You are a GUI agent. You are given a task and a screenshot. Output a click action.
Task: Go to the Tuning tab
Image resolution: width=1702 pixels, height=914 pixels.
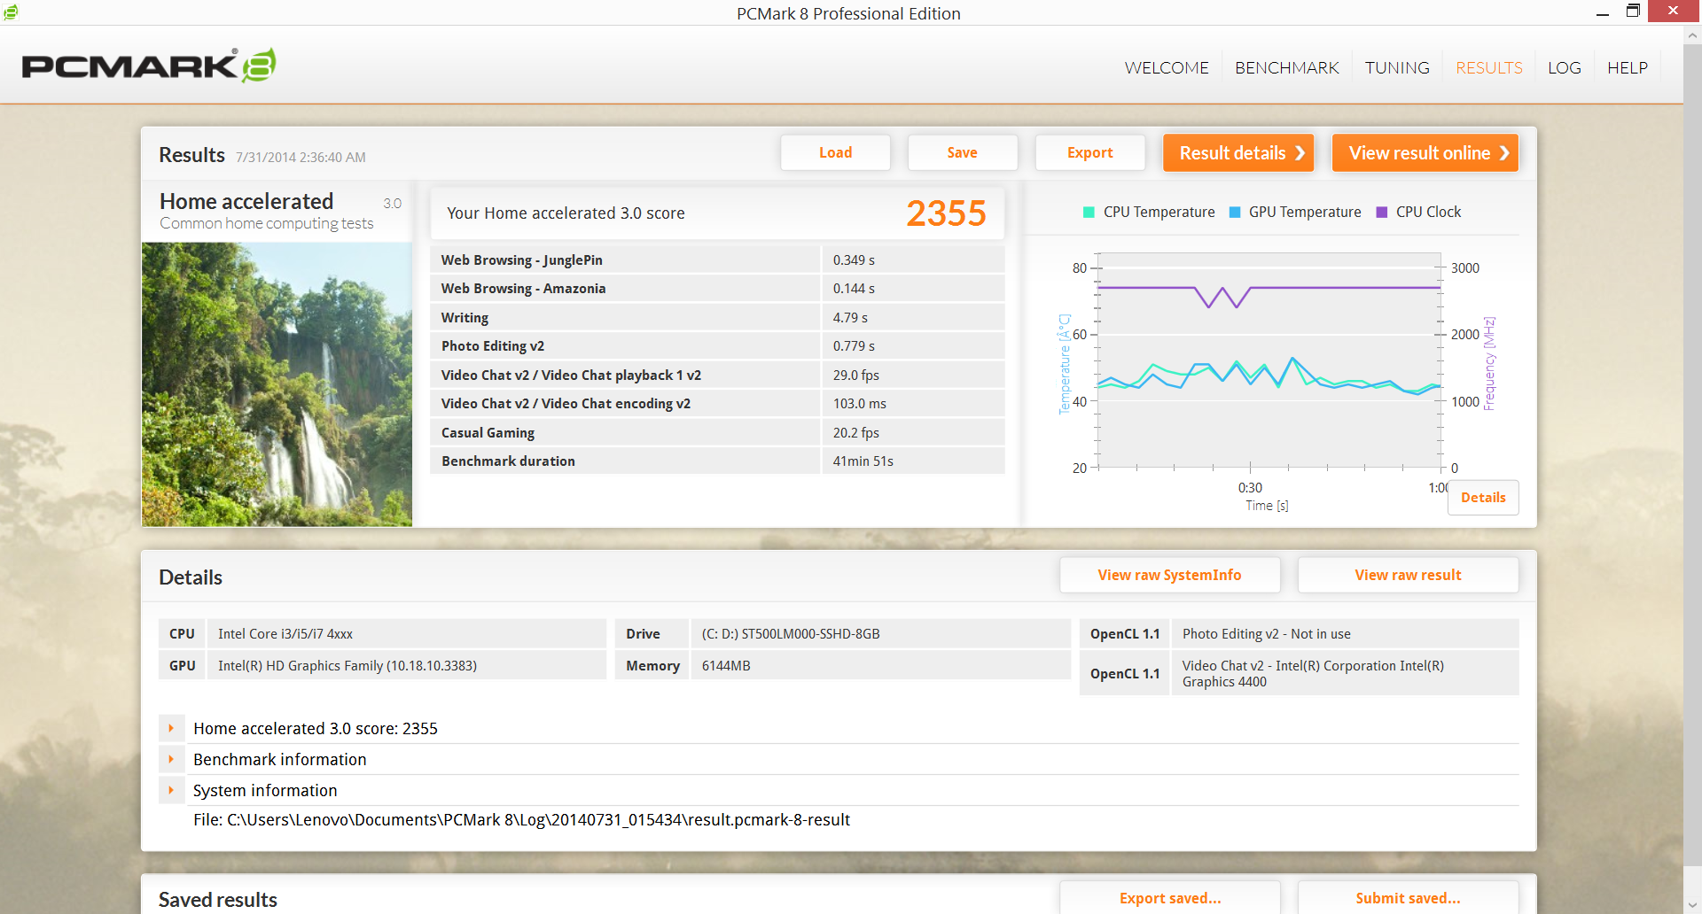pos(1397,68)
